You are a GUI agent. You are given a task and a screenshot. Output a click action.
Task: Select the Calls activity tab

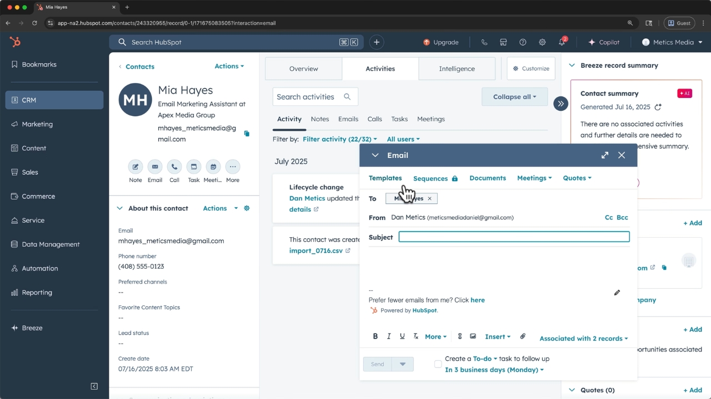point(375,119)
